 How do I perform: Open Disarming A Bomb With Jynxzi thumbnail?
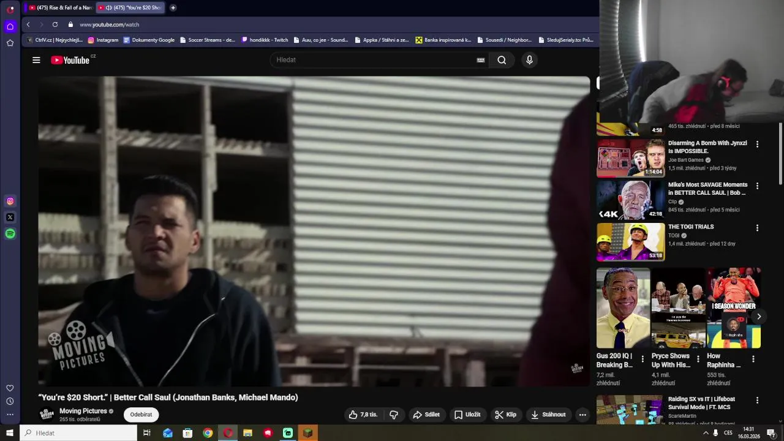631,158
